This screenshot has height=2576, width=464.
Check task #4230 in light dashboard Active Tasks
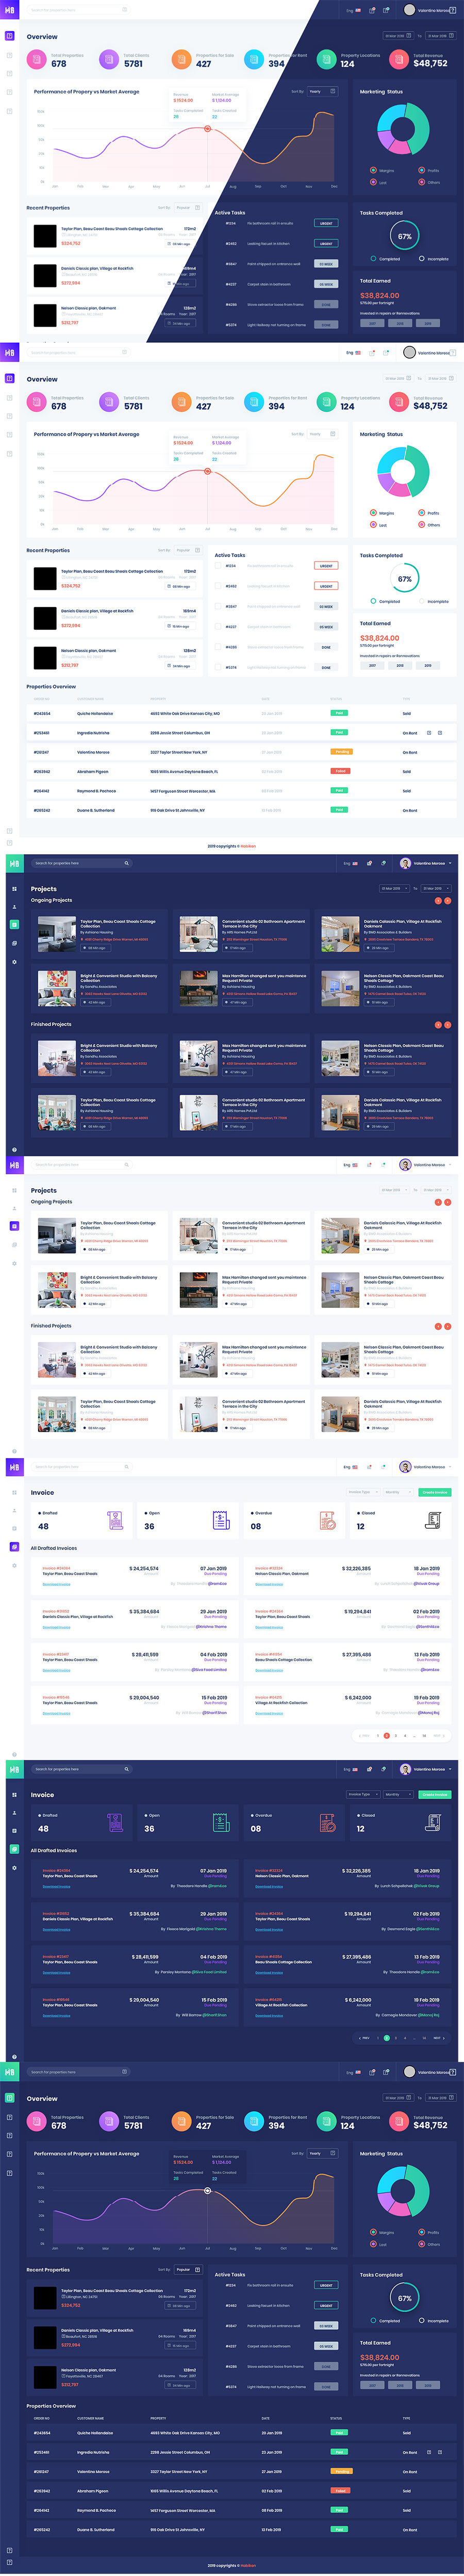point(218,647)
